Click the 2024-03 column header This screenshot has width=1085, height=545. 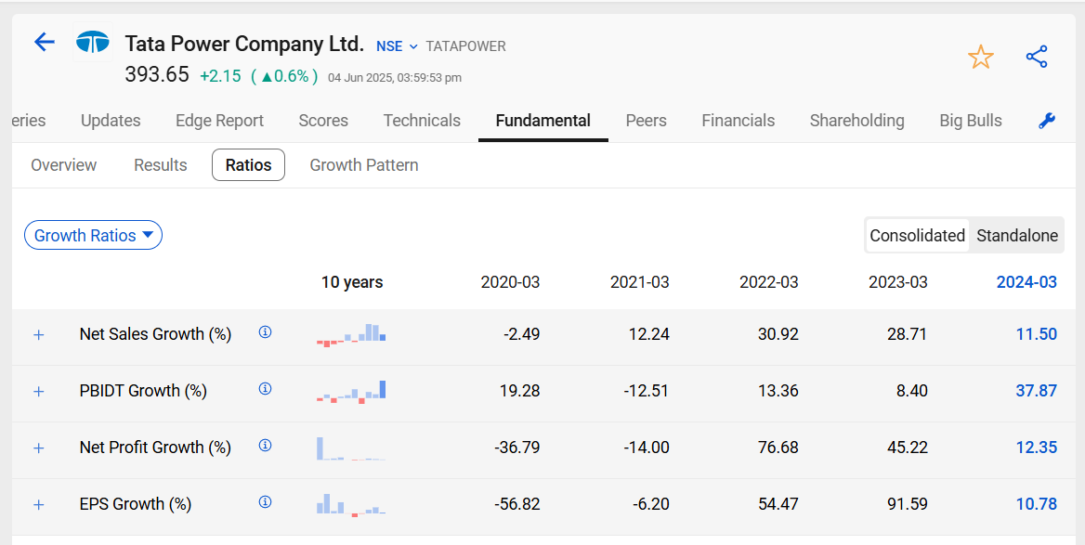point(1026,282)
